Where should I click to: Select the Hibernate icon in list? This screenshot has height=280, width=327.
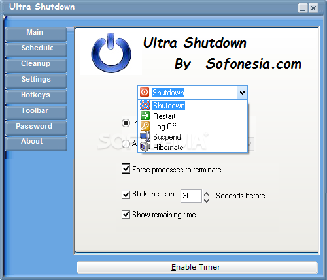(145, 147)
